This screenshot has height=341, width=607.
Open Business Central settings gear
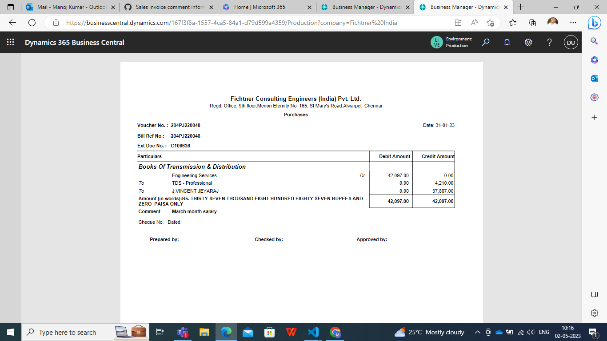(528, 42)
